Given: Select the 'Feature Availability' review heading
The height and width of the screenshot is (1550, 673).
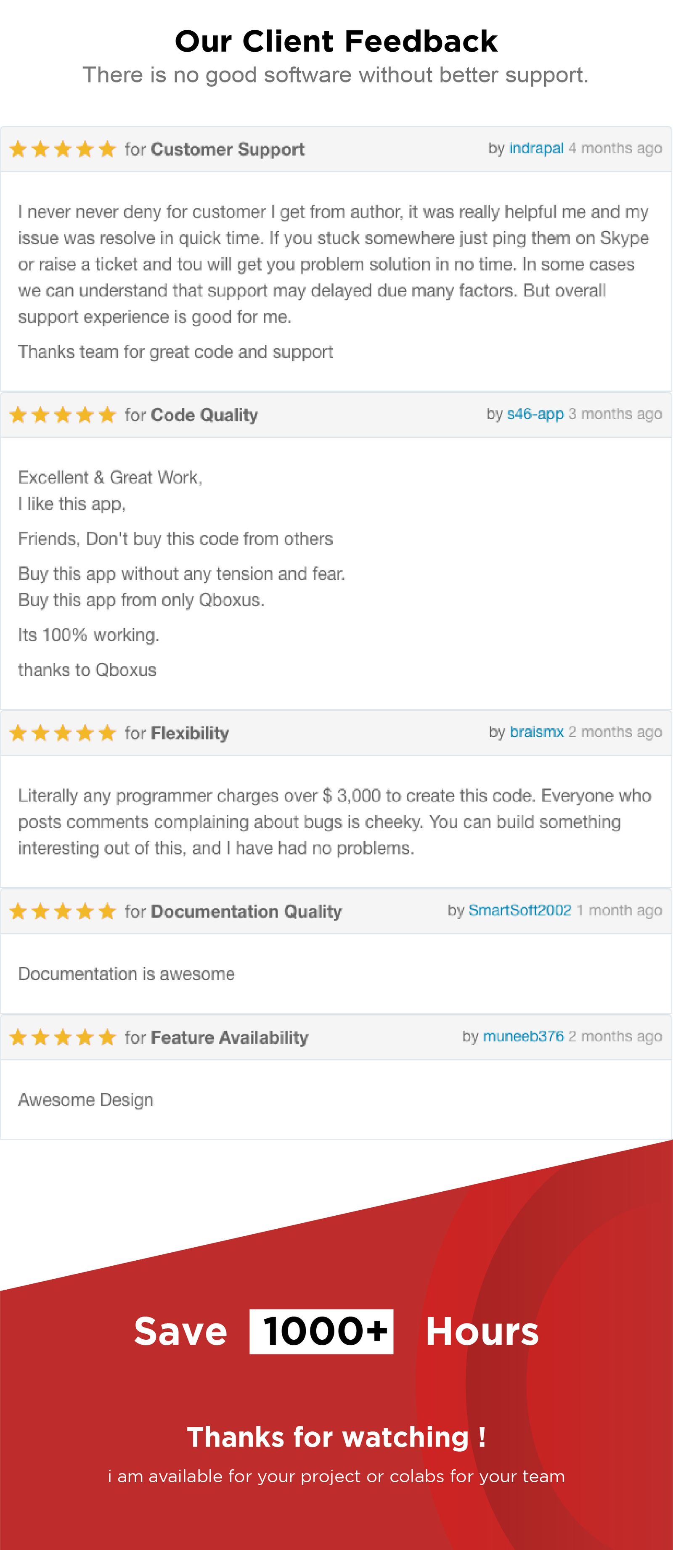Looking at the screenshot, I should pos(229,1037).
